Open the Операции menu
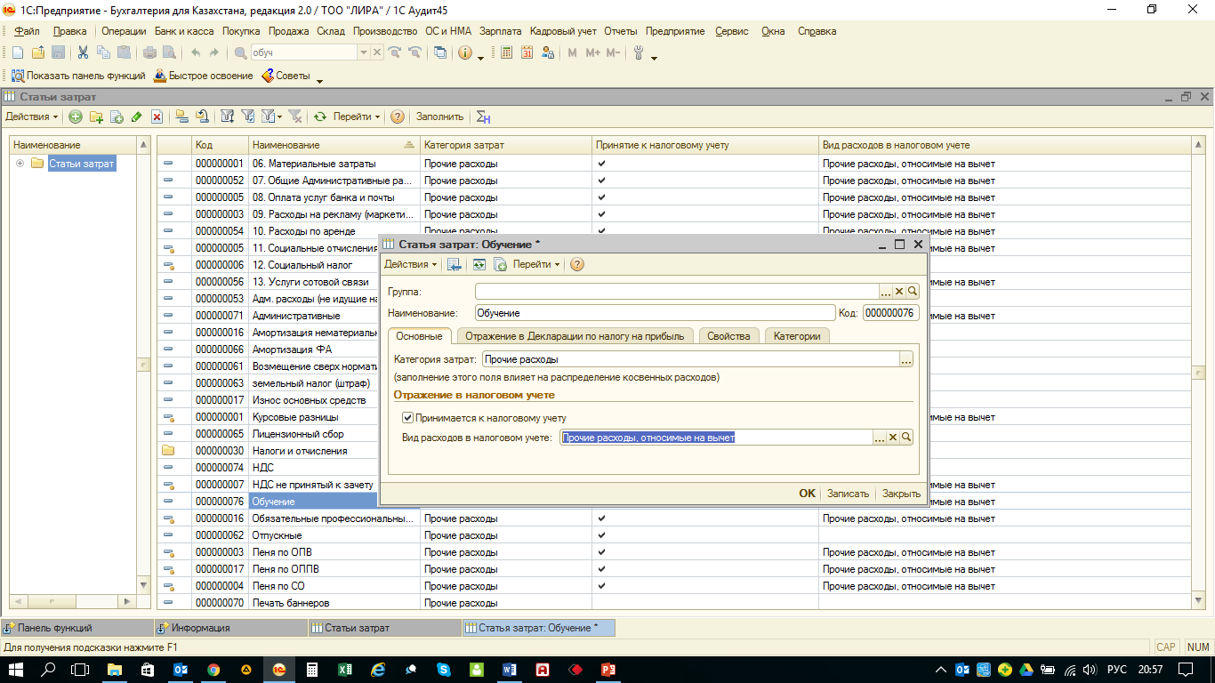 (124, 31)
